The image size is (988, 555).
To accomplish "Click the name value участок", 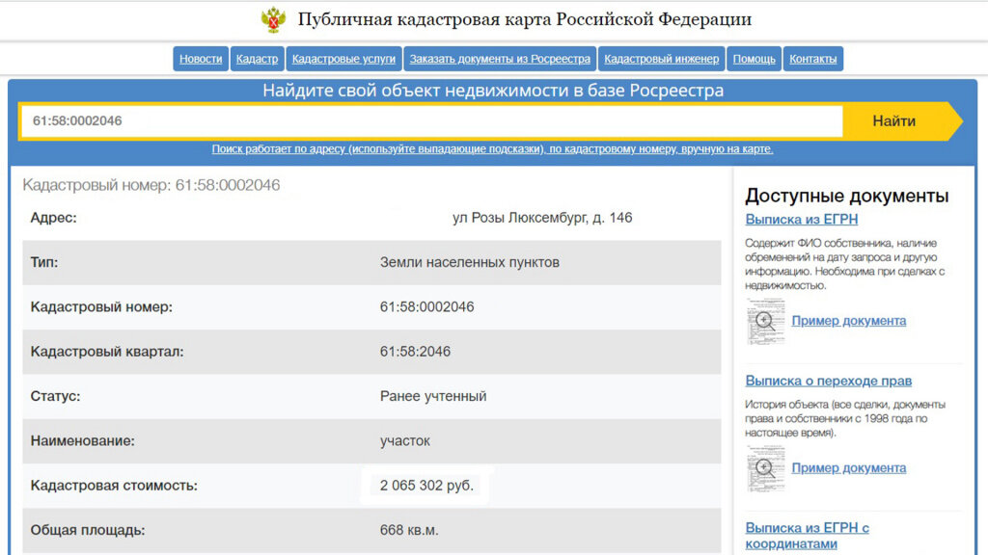I will tap(404, 441).
